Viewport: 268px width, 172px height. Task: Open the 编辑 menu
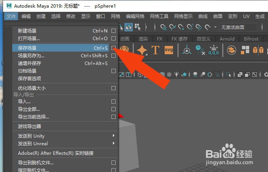click(x=26, y=16)
